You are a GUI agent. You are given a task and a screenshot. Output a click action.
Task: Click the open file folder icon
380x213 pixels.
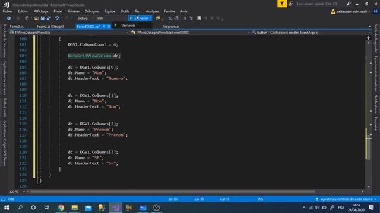(x=36, y=18)
